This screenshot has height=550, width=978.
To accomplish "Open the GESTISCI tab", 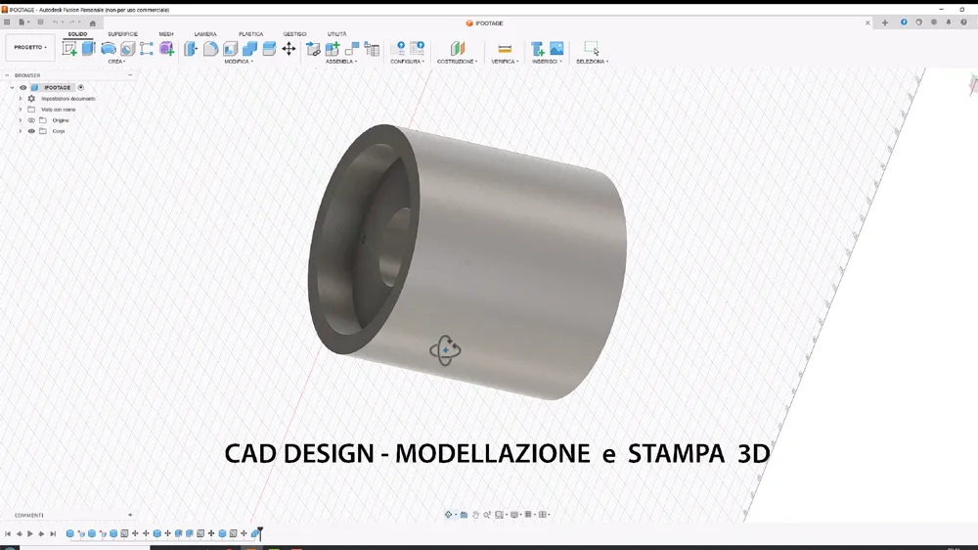I will (x=294, y=34).
